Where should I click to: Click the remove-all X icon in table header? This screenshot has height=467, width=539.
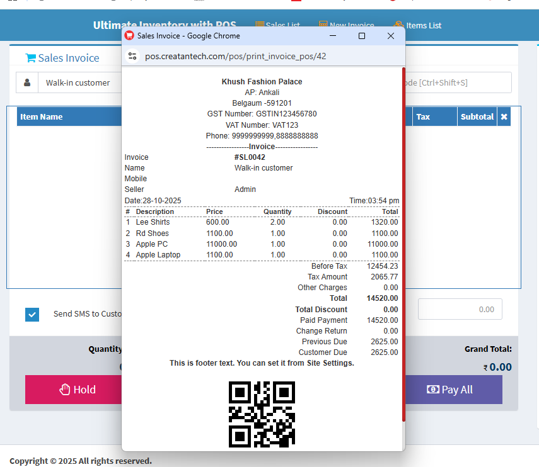click(x=504, y=116)
